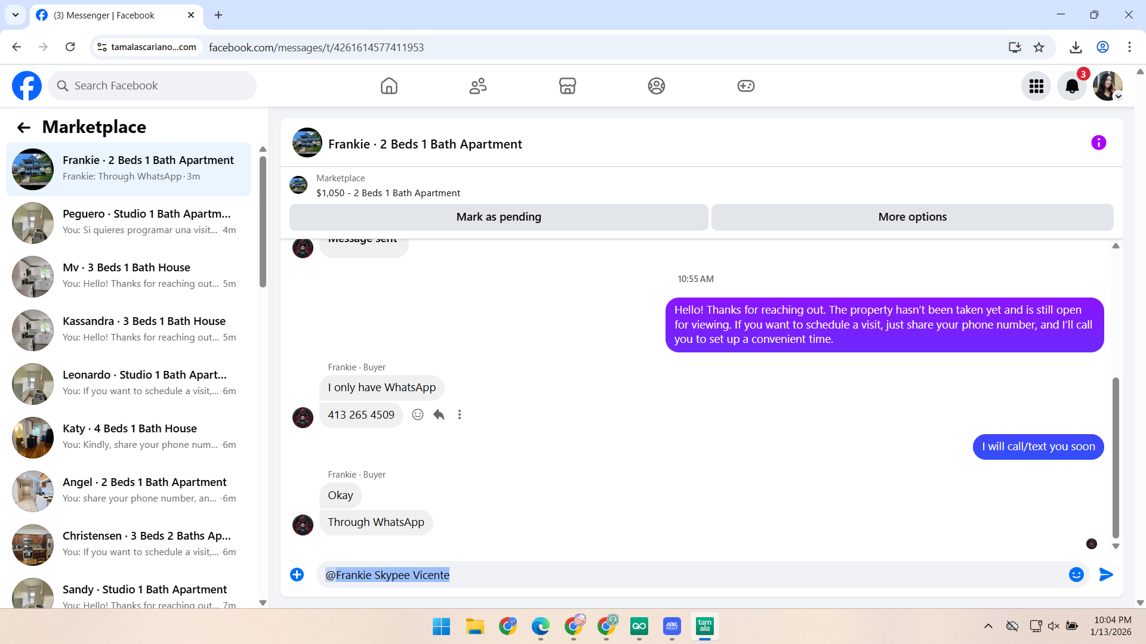Click Mark as pending button
Screen dimensions: 1146x644
[x=498, y=217]
